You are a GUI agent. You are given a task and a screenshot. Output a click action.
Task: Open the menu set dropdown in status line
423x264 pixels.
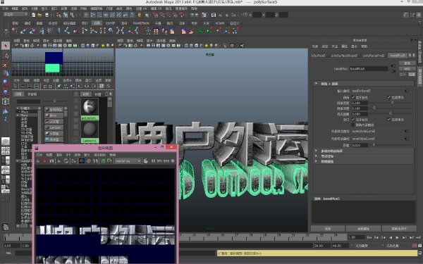tap(16, 14)
